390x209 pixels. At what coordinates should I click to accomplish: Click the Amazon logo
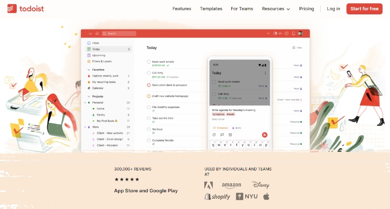pos(231,185)
